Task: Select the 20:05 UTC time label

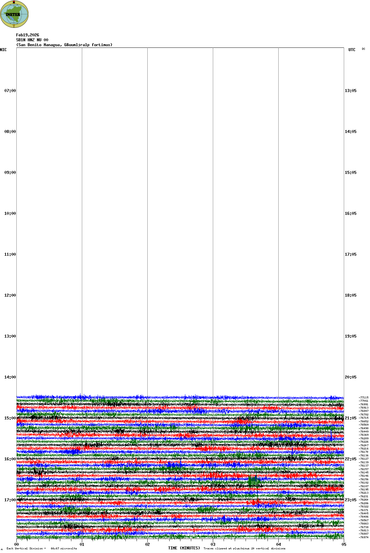Action: [350, 377]
